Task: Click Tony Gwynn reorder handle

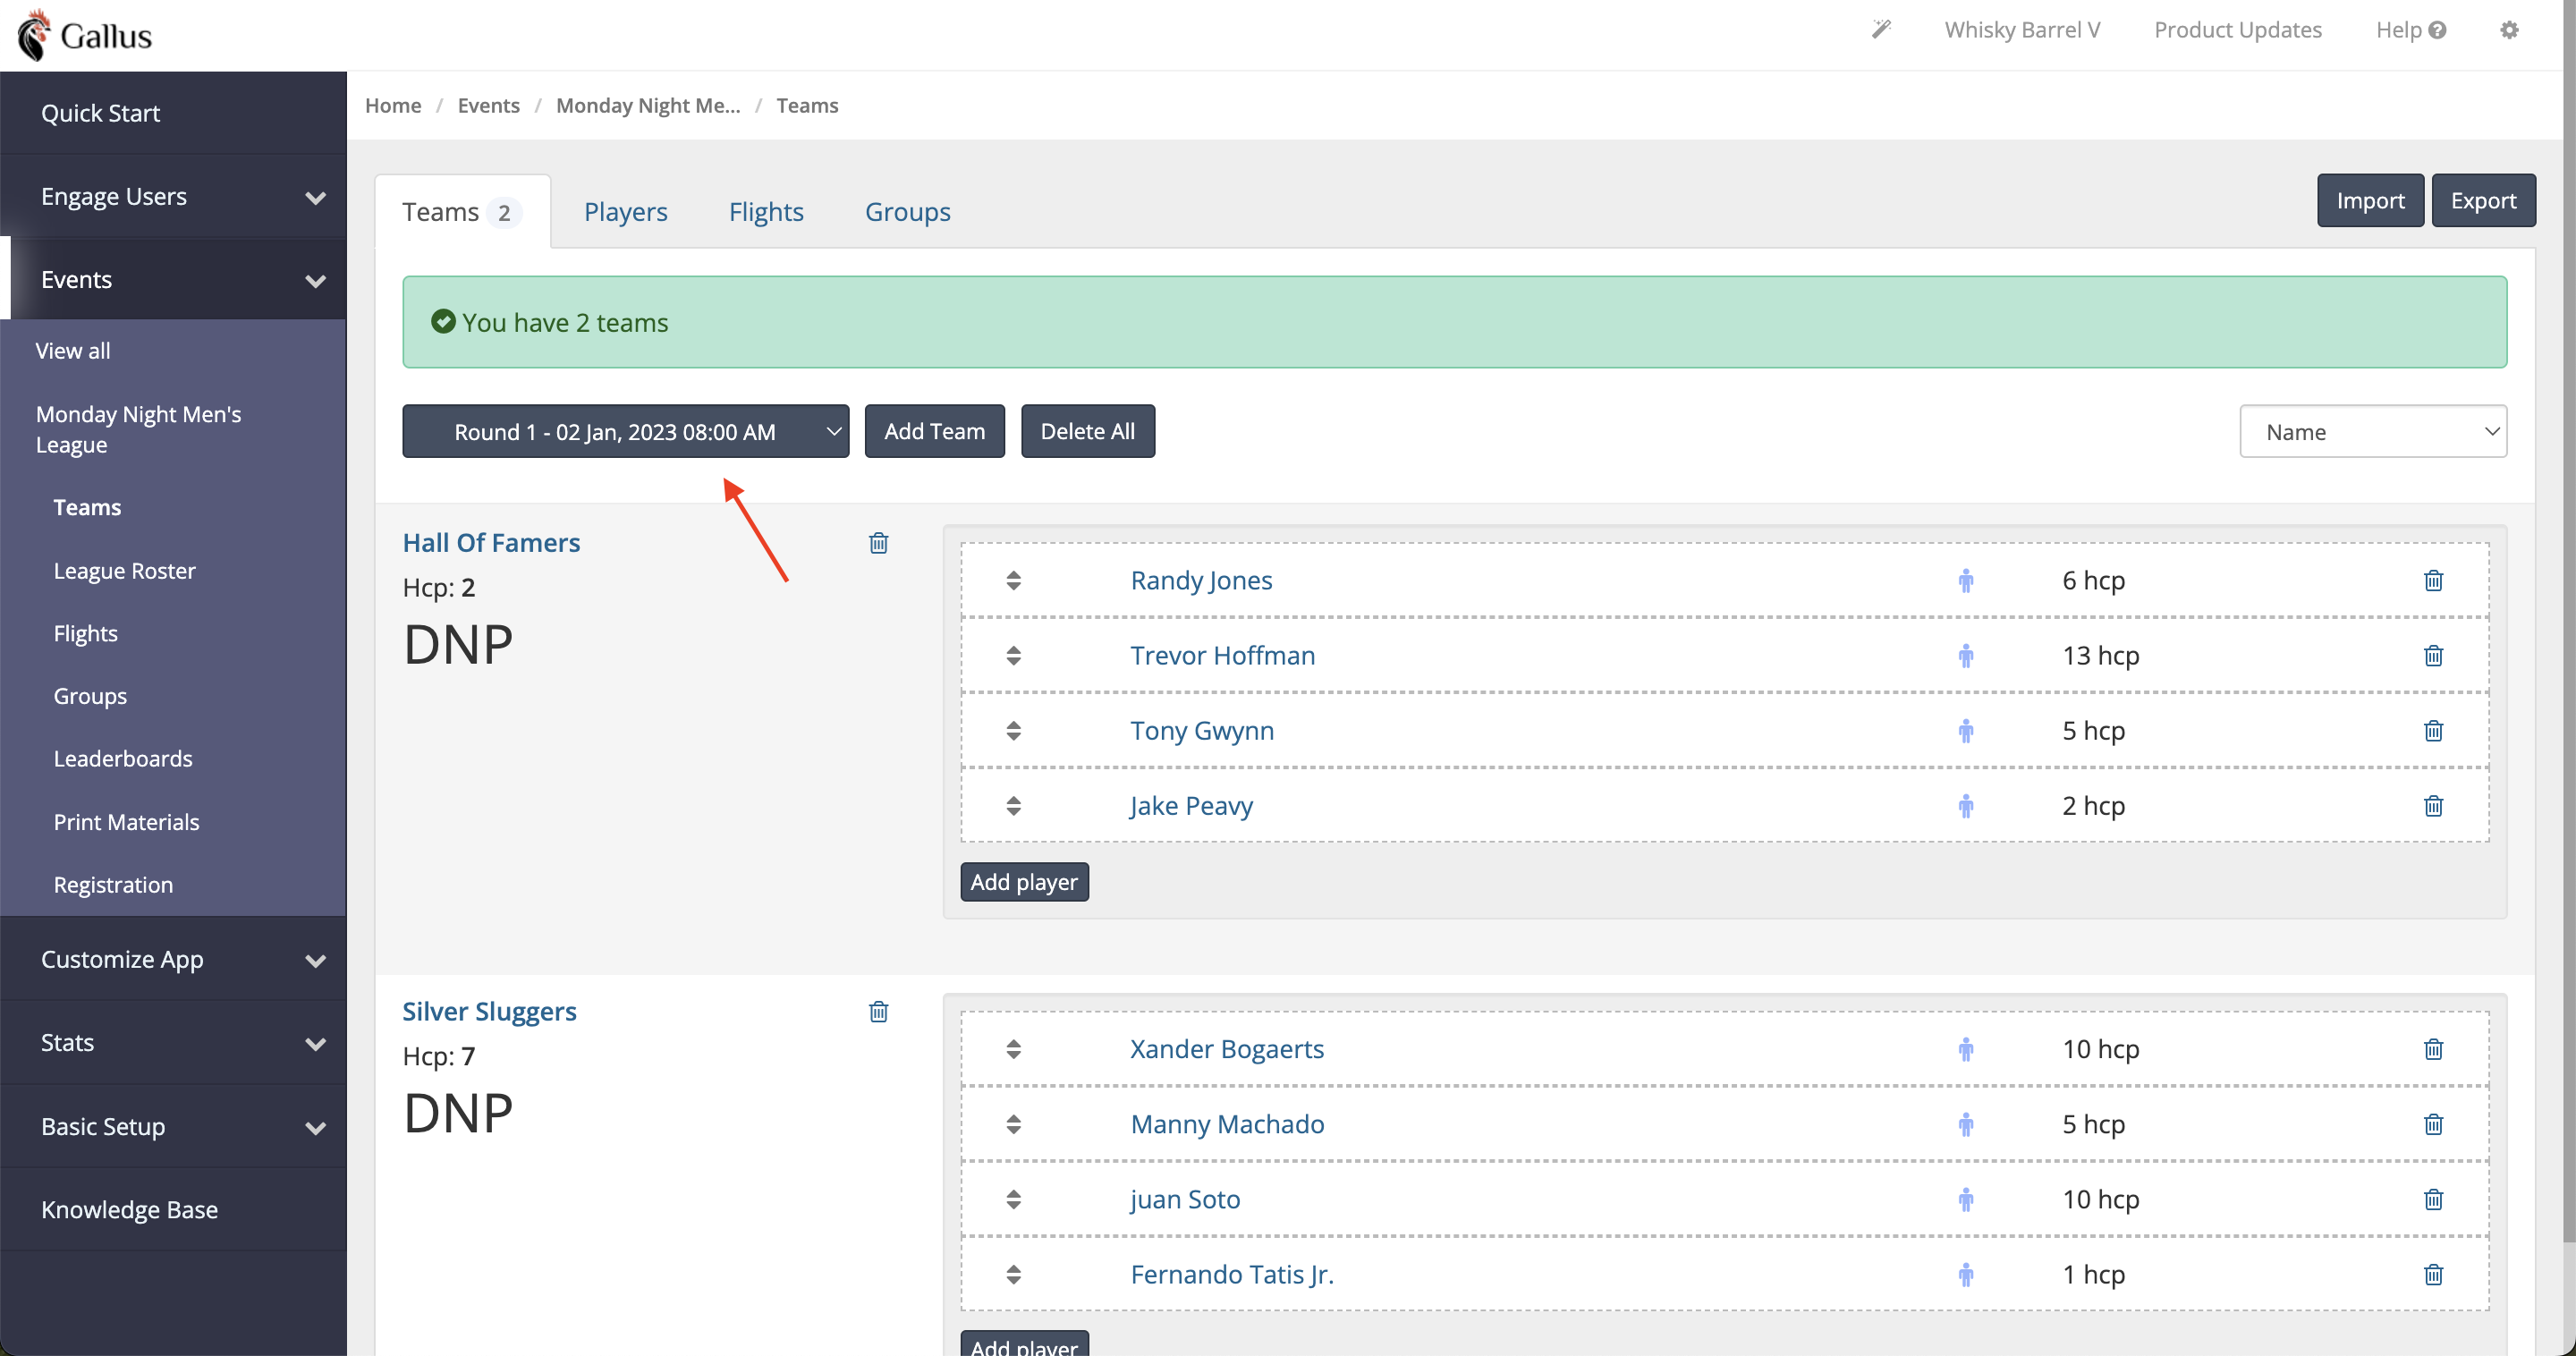Action: tap(1013, 730)
